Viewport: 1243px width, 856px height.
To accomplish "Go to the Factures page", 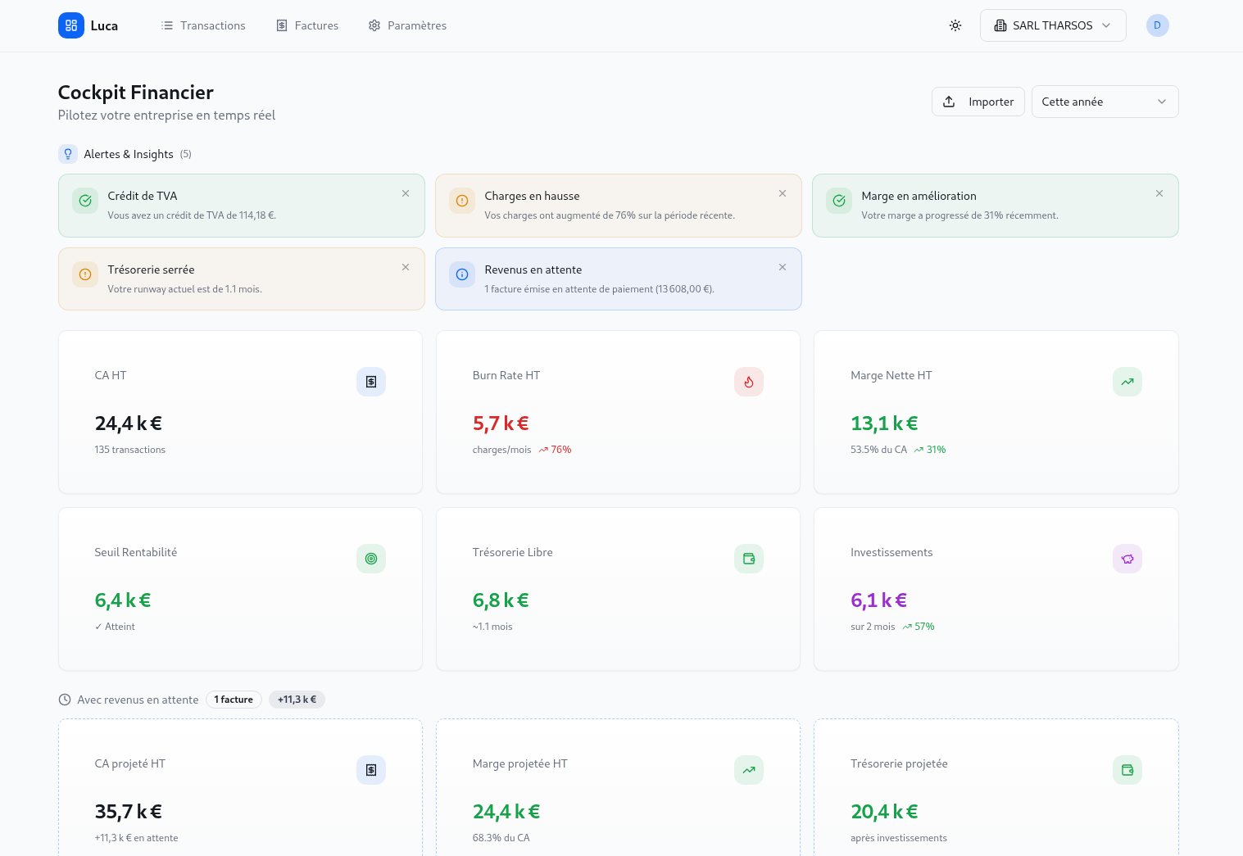I will coord(307,25).
